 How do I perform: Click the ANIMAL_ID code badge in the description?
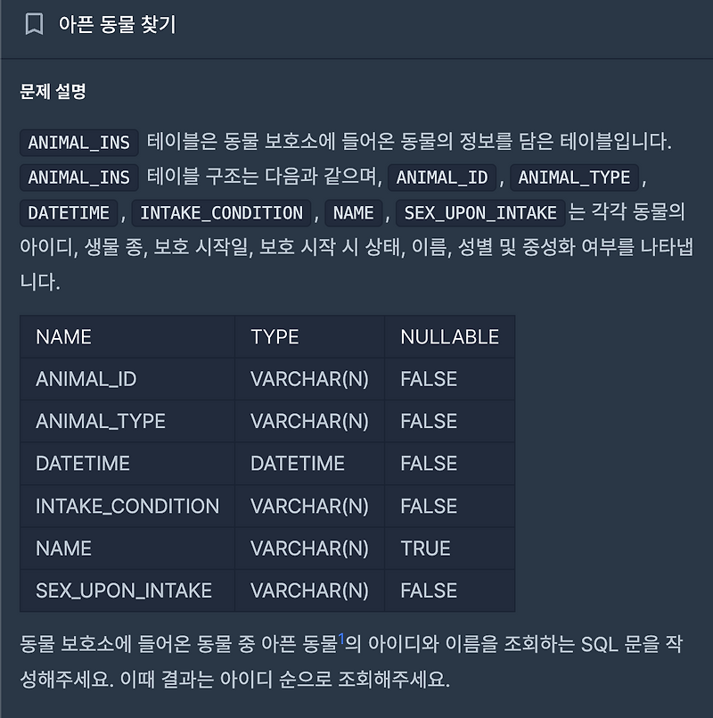[442, 177]
